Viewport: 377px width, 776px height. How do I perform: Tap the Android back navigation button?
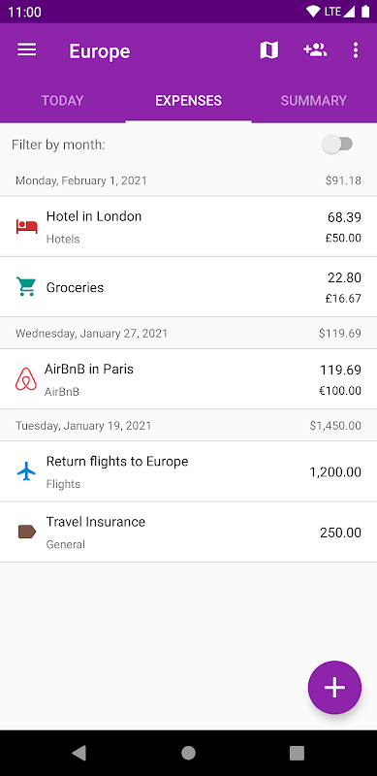79,753
